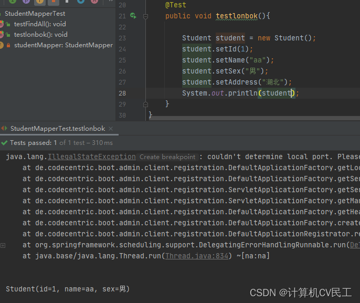Open truncated link after DelegatingErrorHandlingRunnable.run
The height and width of the screenshot is (303, 360).
click(x=355, y=245)
